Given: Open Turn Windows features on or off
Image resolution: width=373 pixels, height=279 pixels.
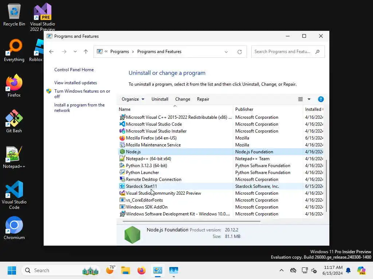Looking at the screenshot, I should point(82,94).
